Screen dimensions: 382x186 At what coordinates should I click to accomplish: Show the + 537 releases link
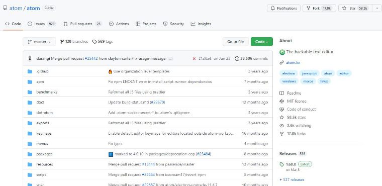pyautogui.click(x=292, y=179)
